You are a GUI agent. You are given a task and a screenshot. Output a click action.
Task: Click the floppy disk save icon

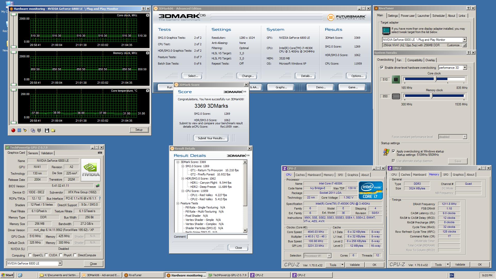coord(47,130)
